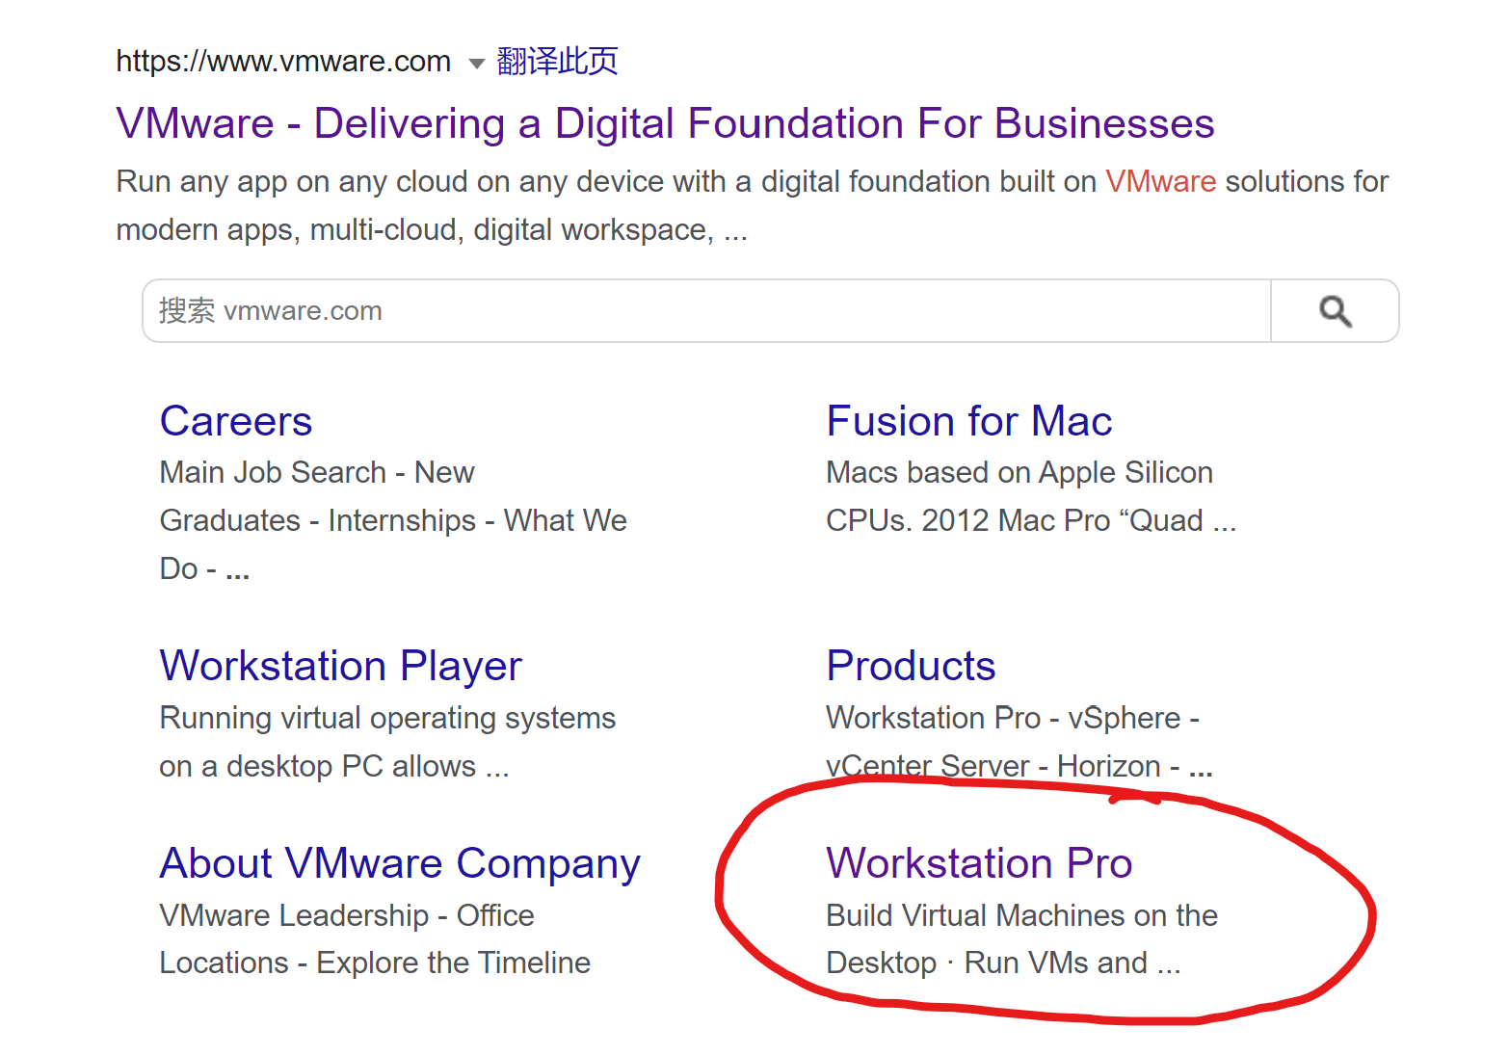Viewport: 1509px width, 1055px height.
Task: Open the Products sitelink
Action: [911, 666]
